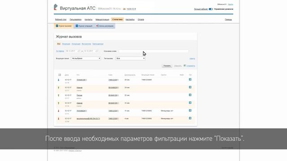Screen dimensions: 287x161
Task: Click outgoing arrow icon for 24 сек row
Action: pos(59,88)
